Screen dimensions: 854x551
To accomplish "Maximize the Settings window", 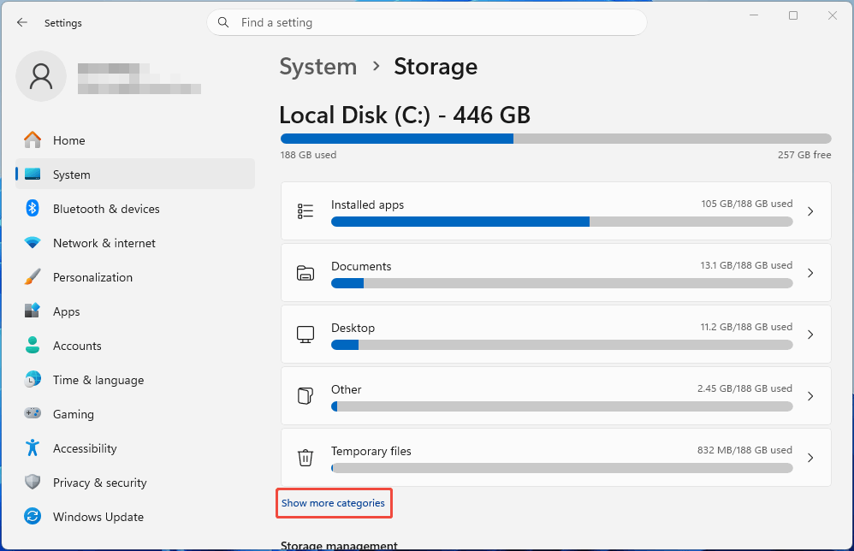I will tap(793, 15).
